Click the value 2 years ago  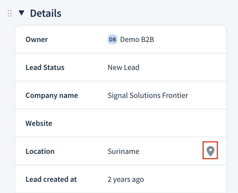point(126,180)
